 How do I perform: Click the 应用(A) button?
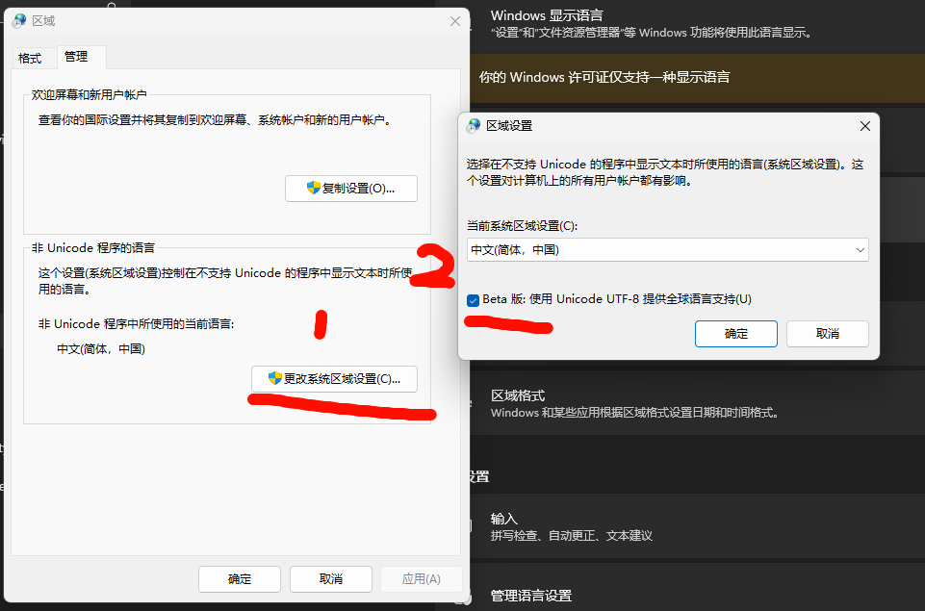(422, 579)
